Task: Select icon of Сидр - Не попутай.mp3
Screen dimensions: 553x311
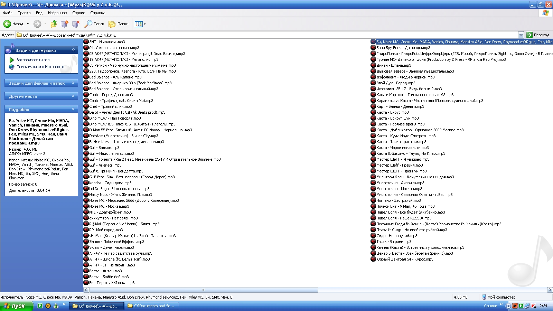Action: point(373,236)
